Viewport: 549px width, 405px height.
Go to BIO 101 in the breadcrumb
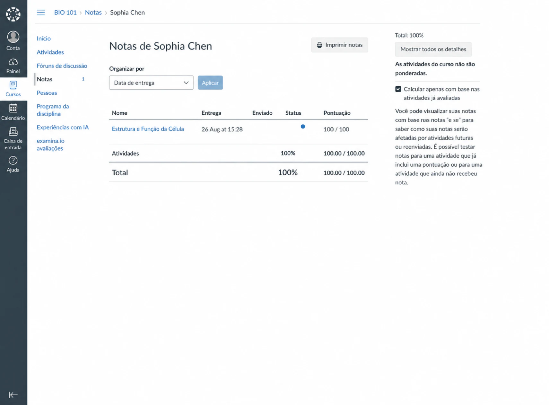point(65,13)
